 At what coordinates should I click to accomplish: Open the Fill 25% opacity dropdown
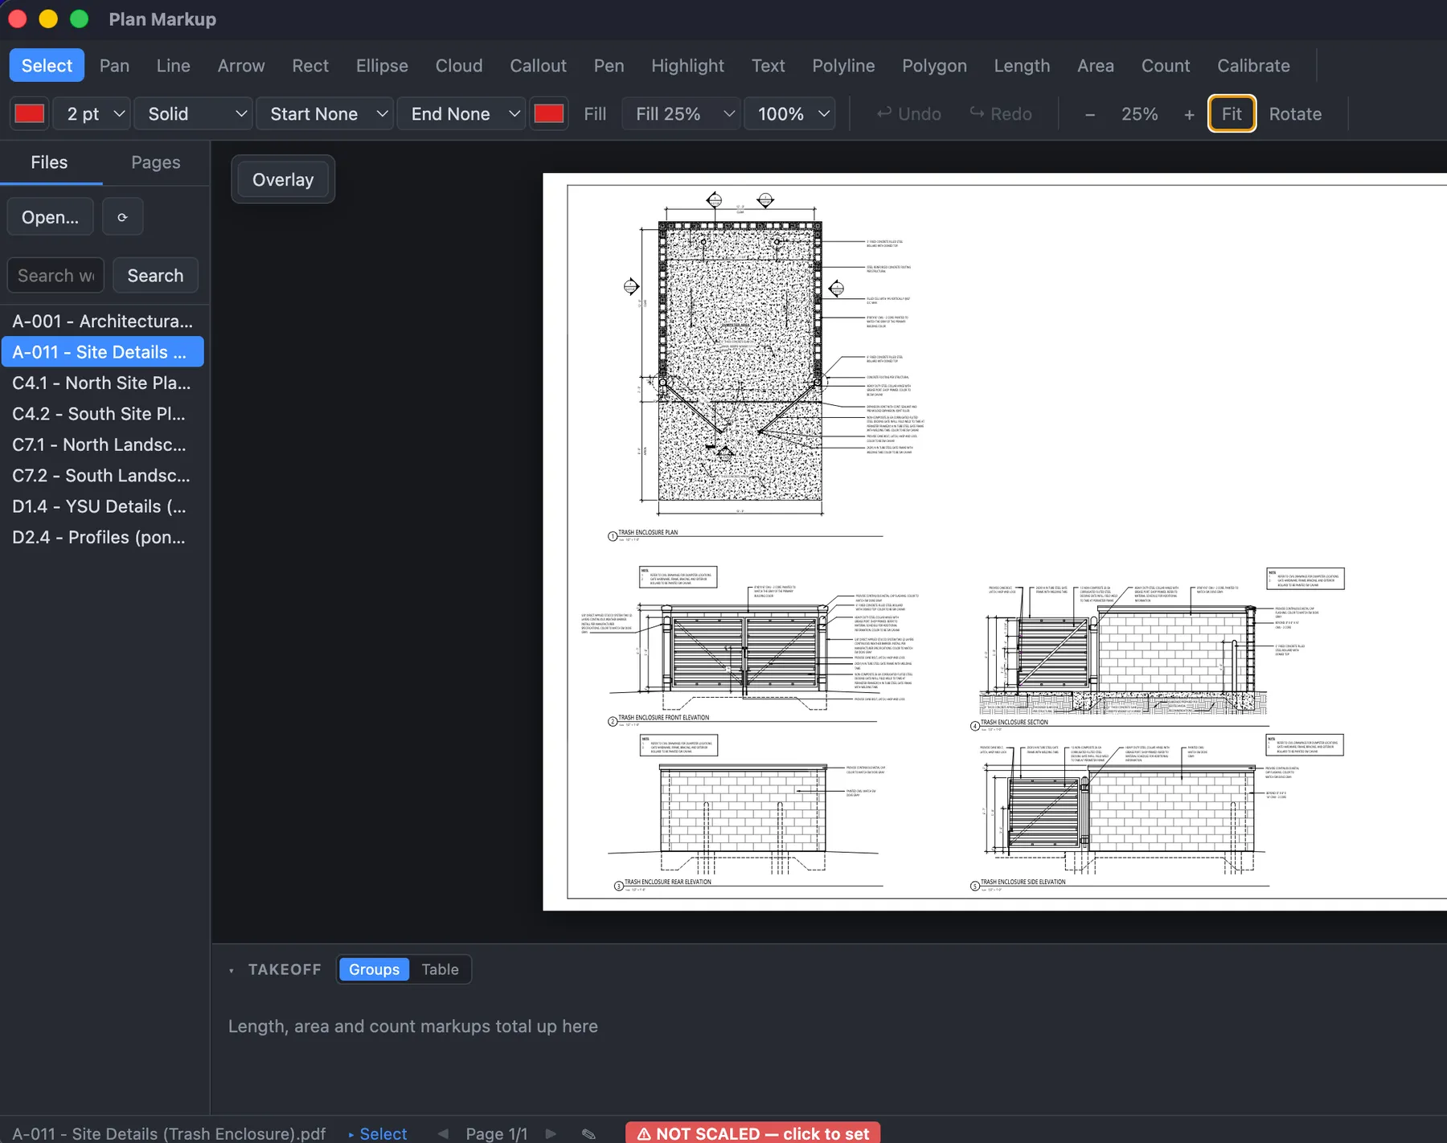[x=681, y=114]
